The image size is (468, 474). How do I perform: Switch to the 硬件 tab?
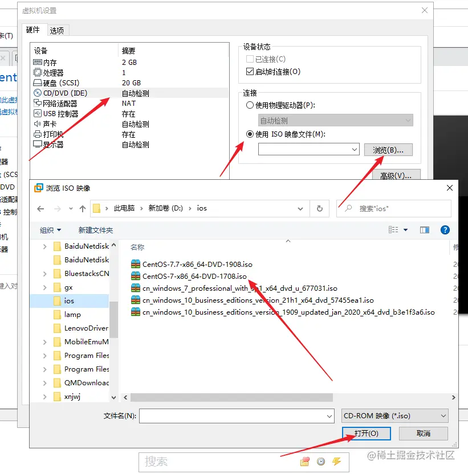(33, 30)
